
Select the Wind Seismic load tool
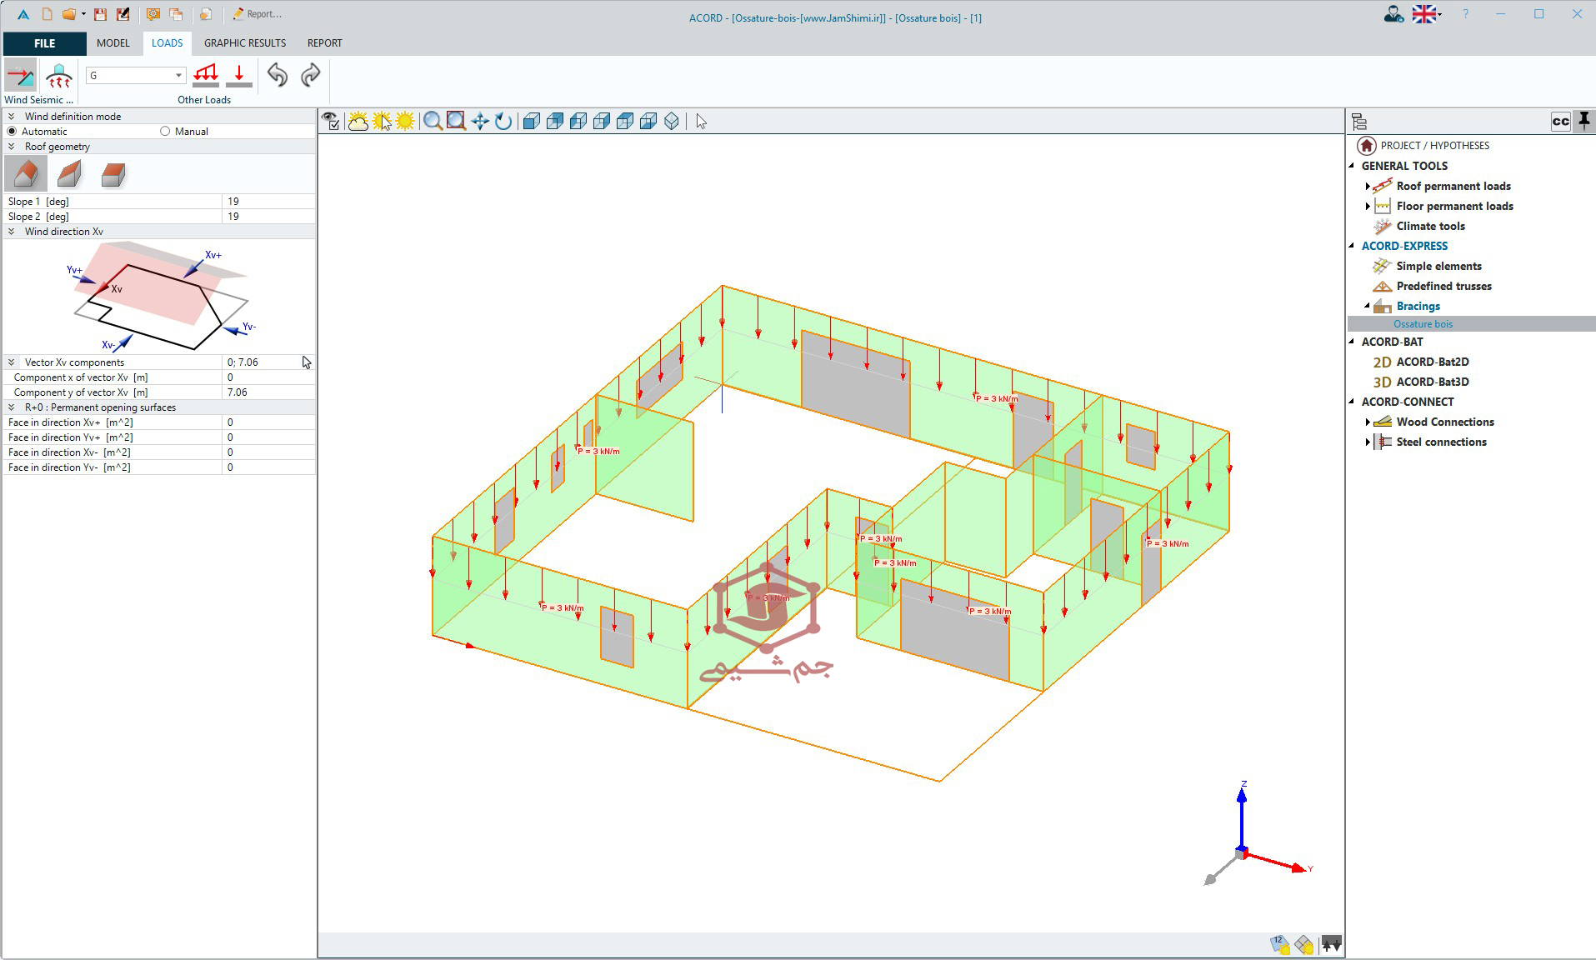pyautogui.click(x=21, y=76)
